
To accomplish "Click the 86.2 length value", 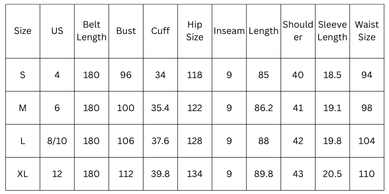I will (264, 108).
